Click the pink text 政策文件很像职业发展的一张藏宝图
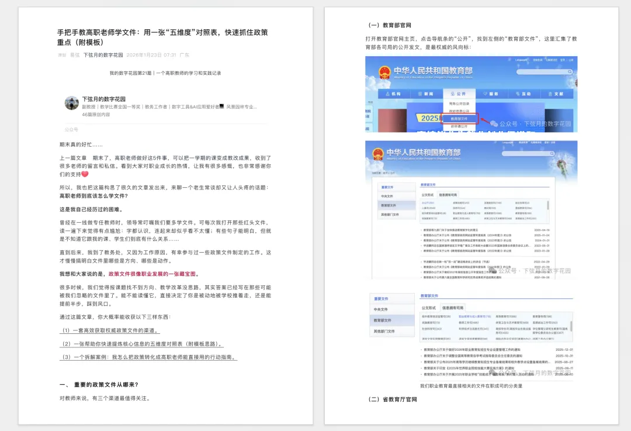The height and width of the screenshot is (431, 631). pos(152,274)
